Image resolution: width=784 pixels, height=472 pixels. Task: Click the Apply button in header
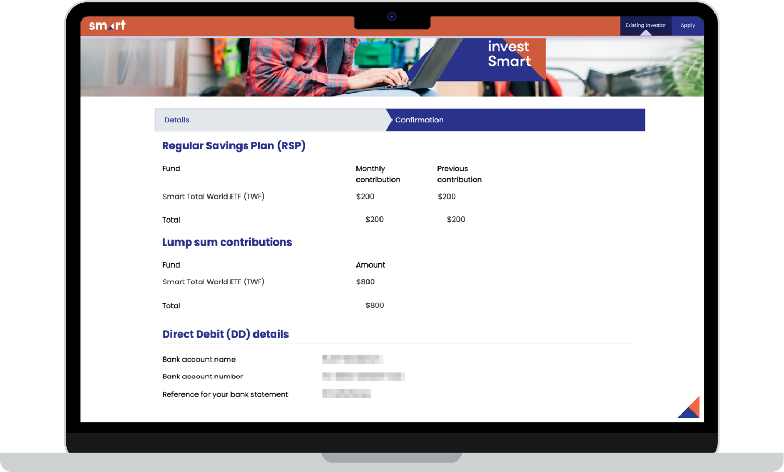point(687,25)
